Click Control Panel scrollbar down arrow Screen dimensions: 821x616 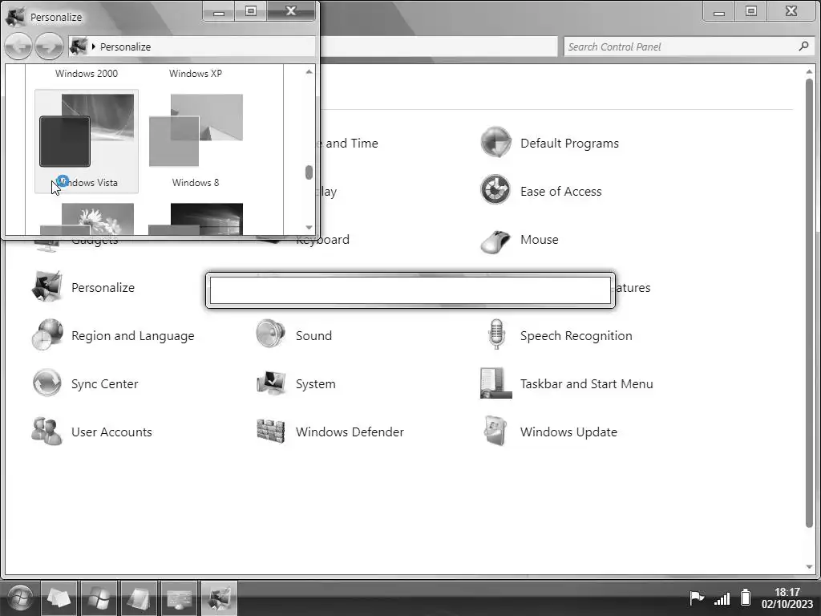click(x=809, y=567)
